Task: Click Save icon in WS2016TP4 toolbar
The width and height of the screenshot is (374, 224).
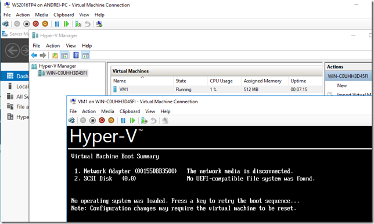Action: pos(45,24)
